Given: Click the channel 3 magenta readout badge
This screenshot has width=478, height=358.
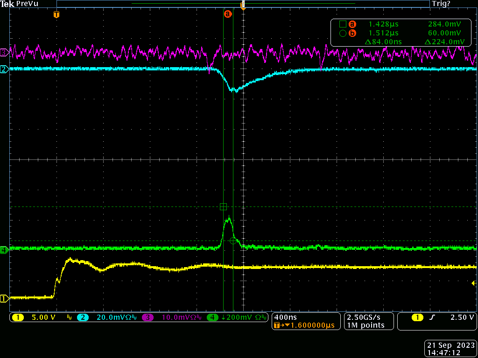Looking at the screenshot, I should [x=148, y=317].
